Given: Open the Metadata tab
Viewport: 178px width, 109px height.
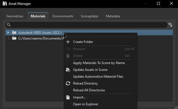Looking at the screenshot, I should 113,16.
